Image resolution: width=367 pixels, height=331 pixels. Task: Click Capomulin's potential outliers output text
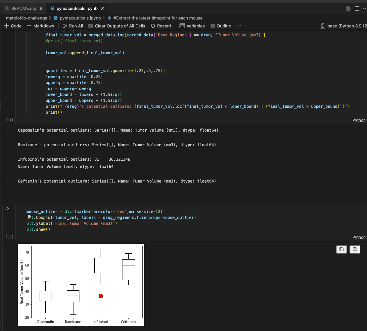(118, 130)
